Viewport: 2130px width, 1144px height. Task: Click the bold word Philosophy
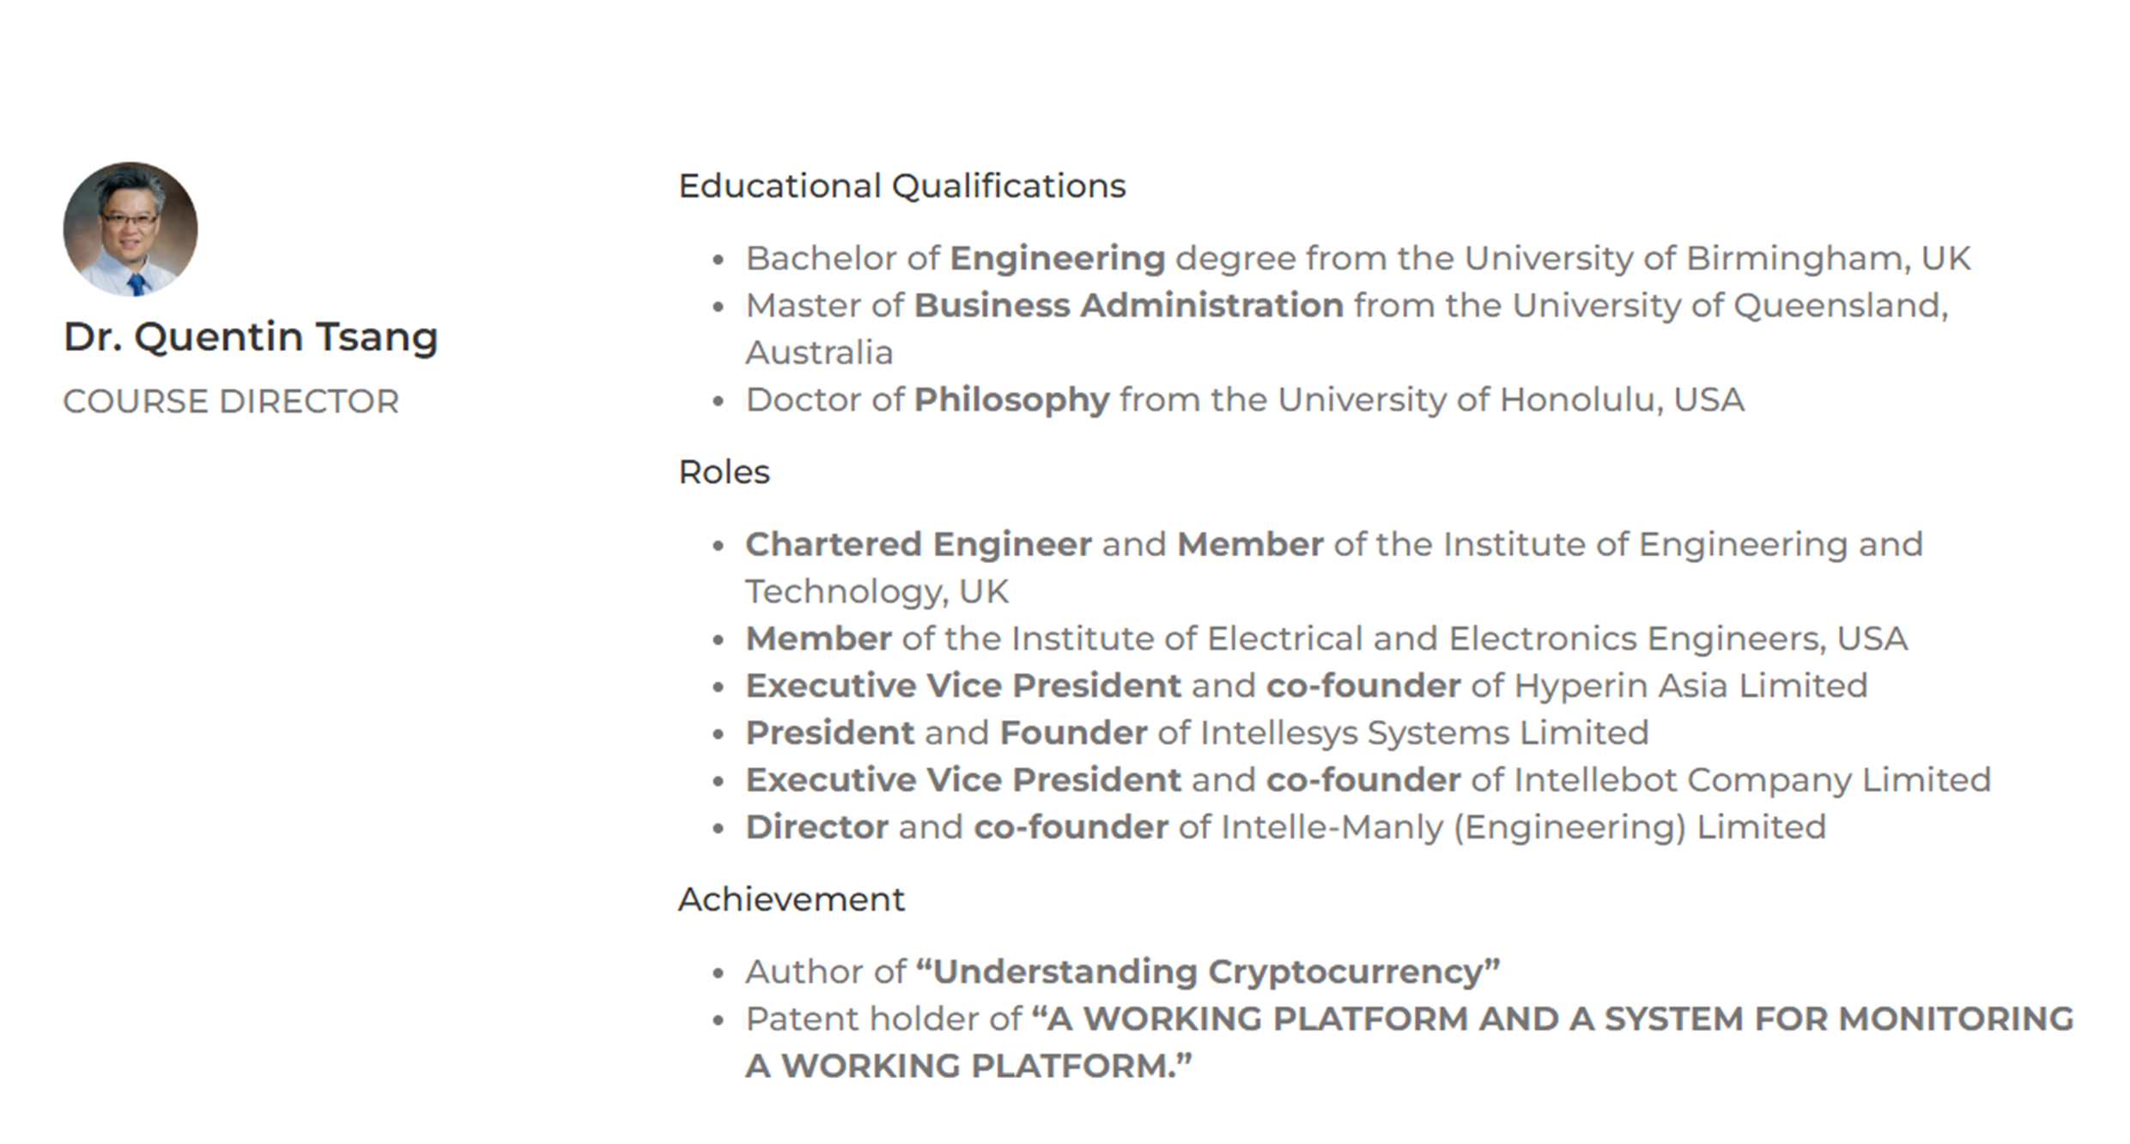coord(1011,400)
